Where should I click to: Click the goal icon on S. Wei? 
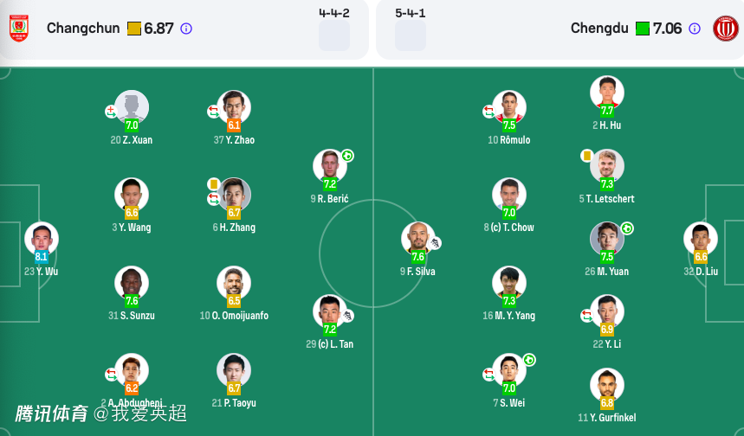coord(528,360)
